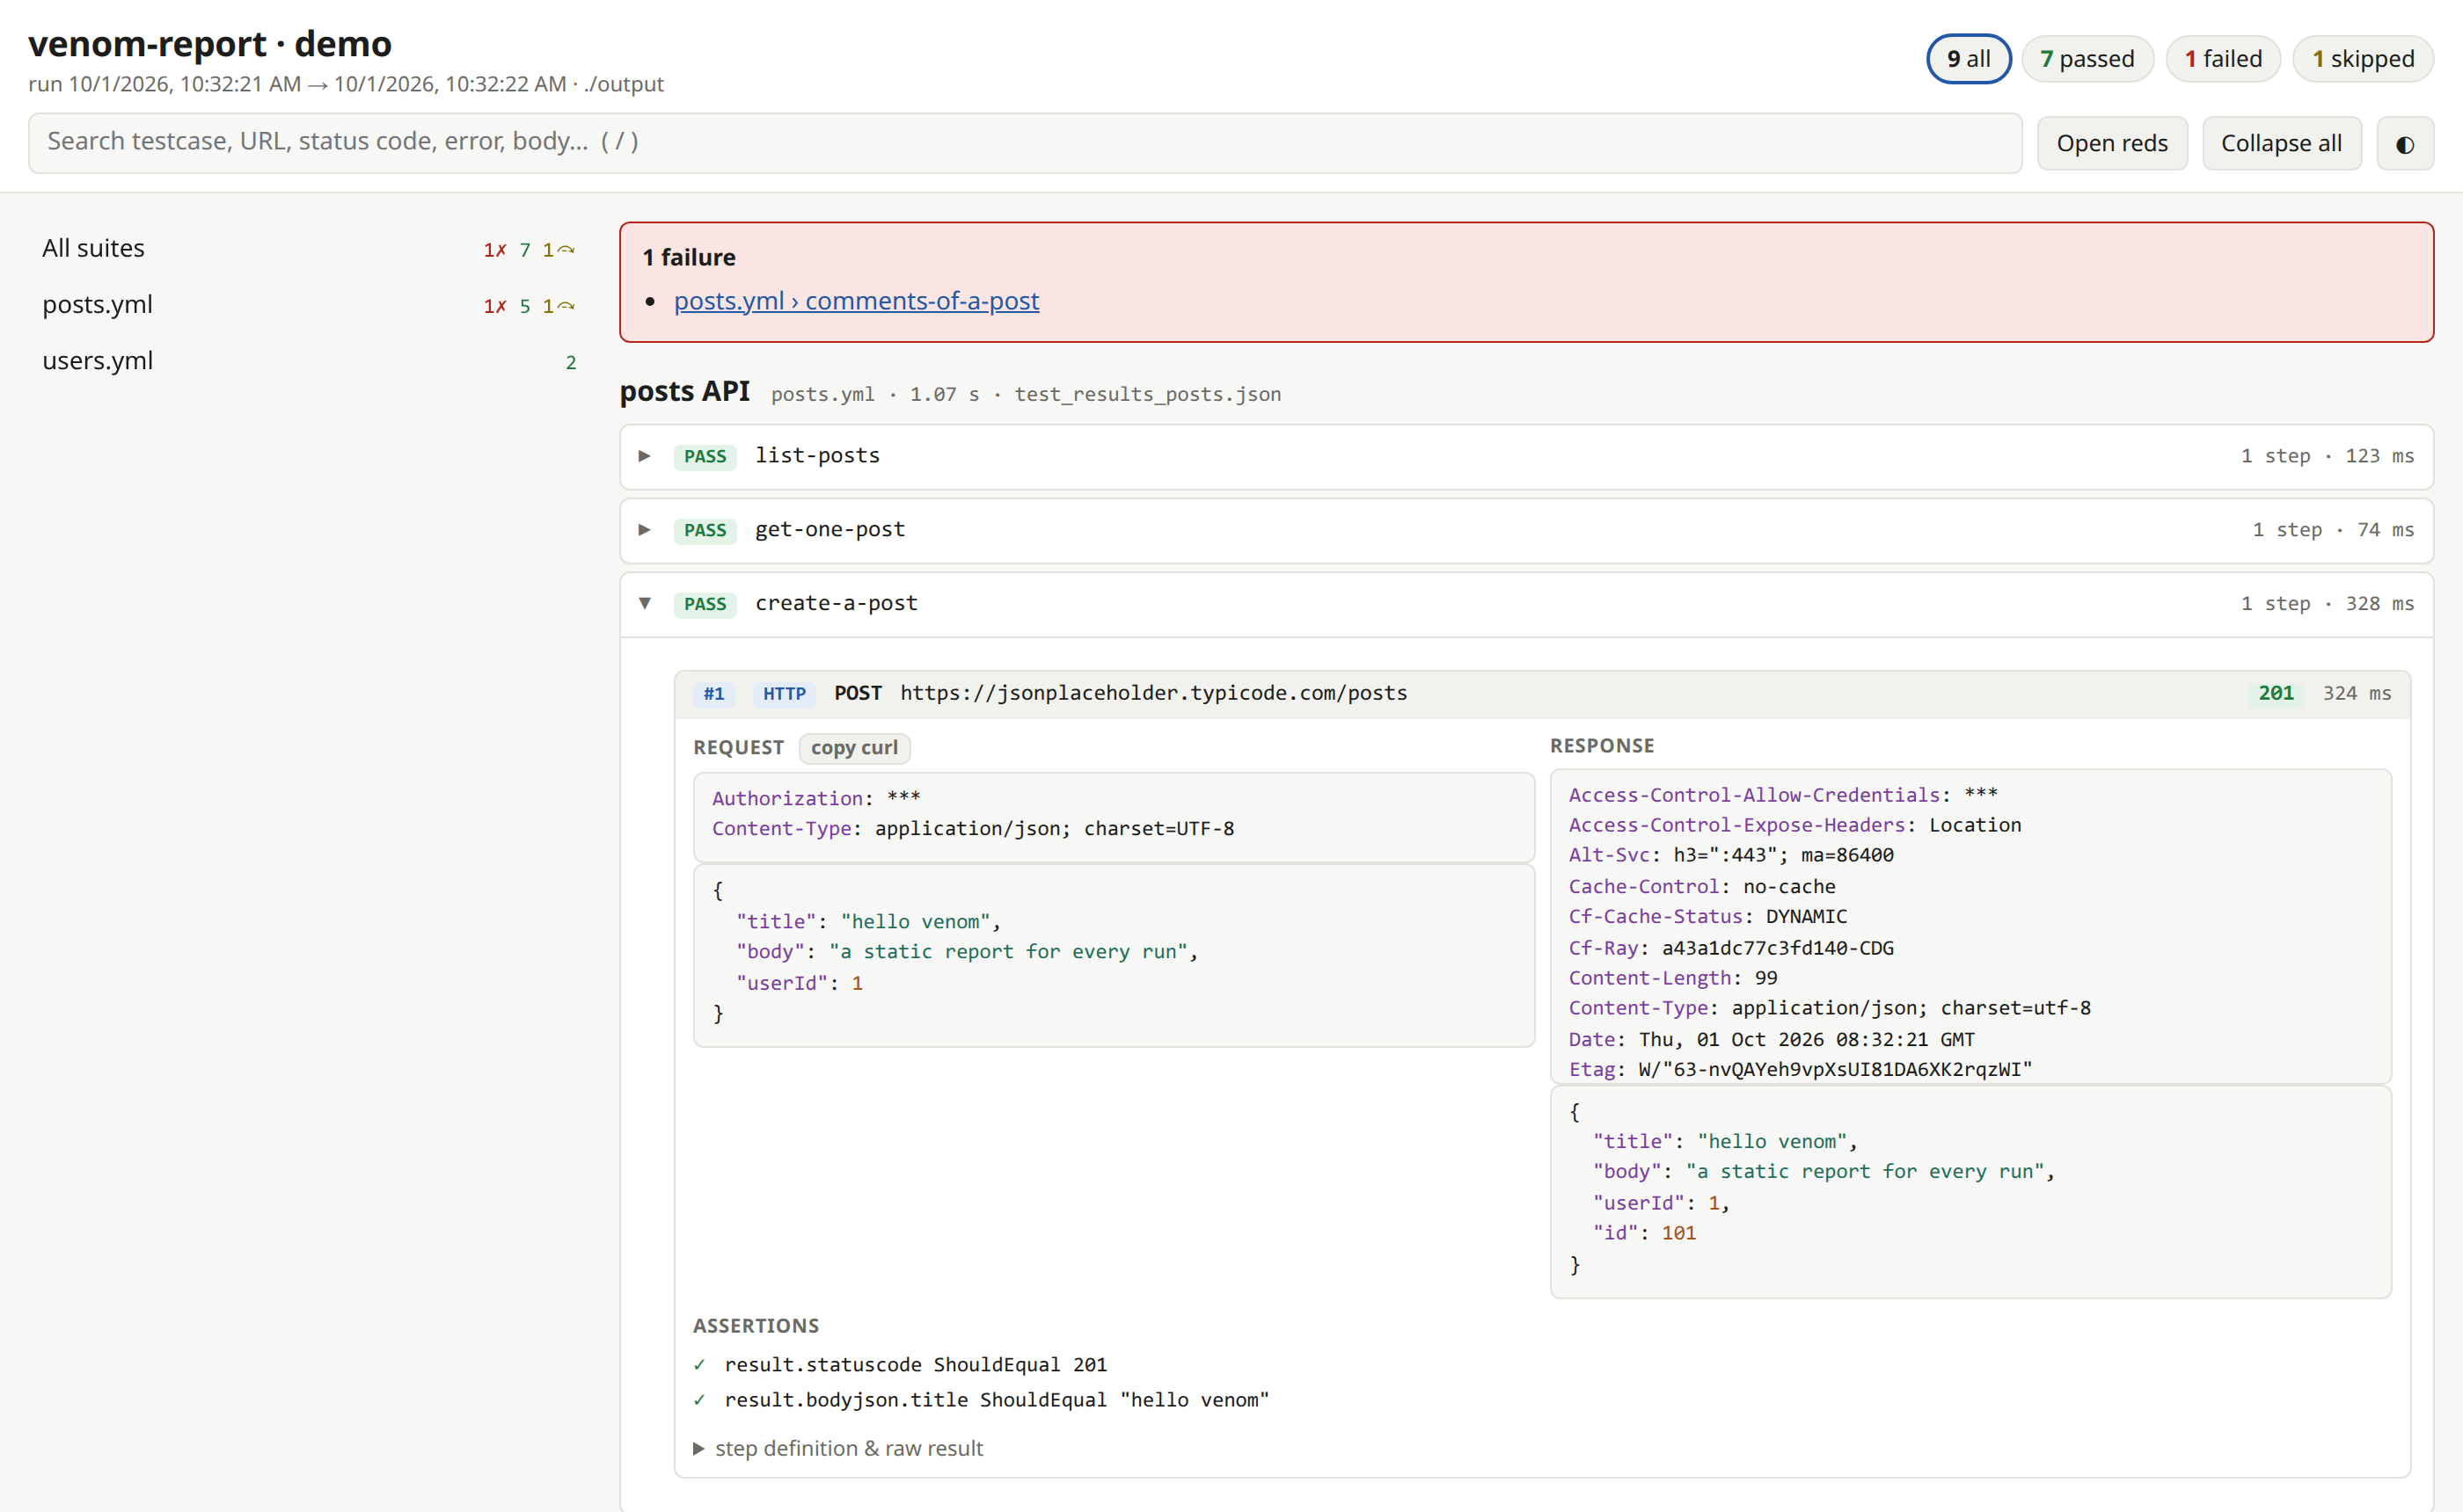Click the create-a-post testcase name
The height and width of the screenshot is (1512, 2463).
click(837, 604)
